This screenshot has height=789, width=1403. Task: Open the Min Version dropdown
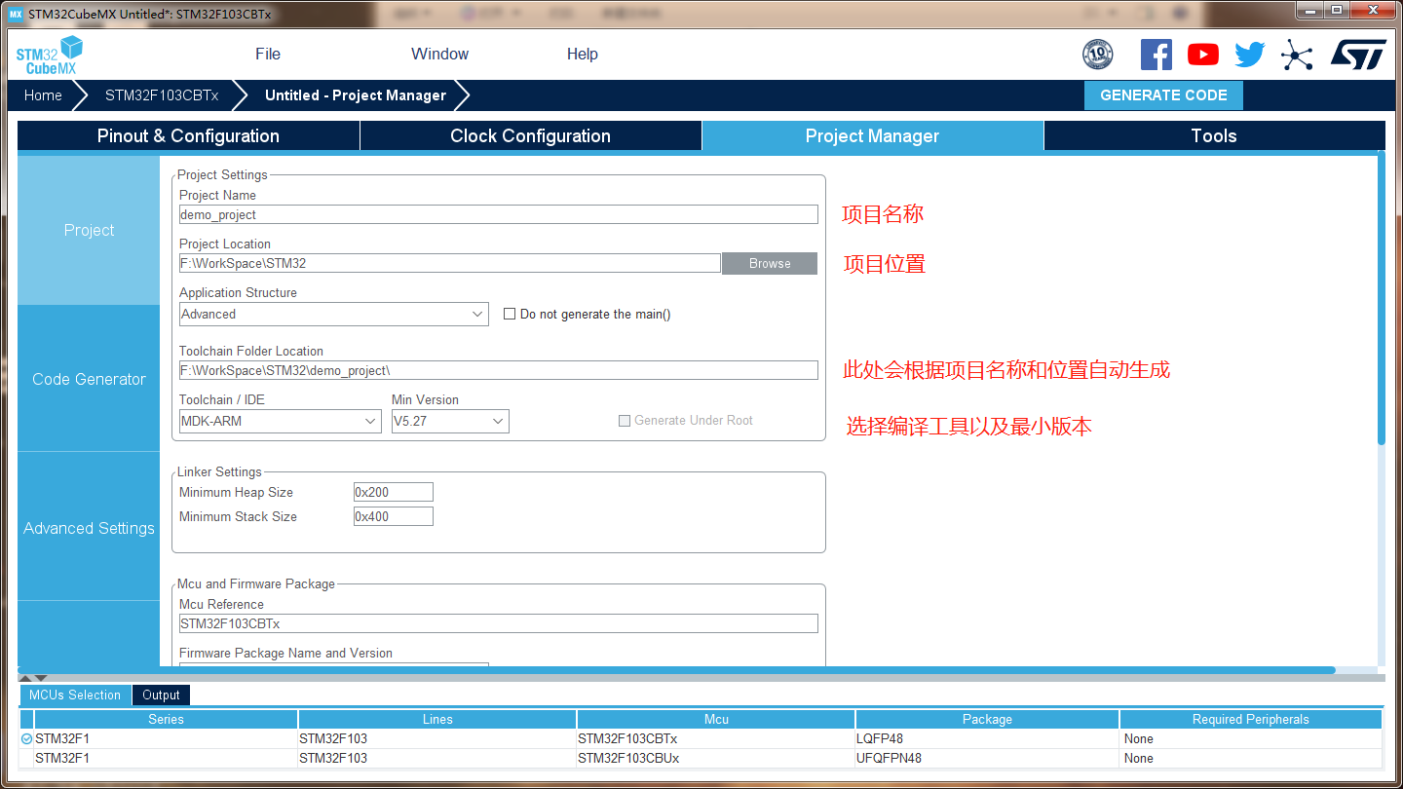tap(450, 421)
